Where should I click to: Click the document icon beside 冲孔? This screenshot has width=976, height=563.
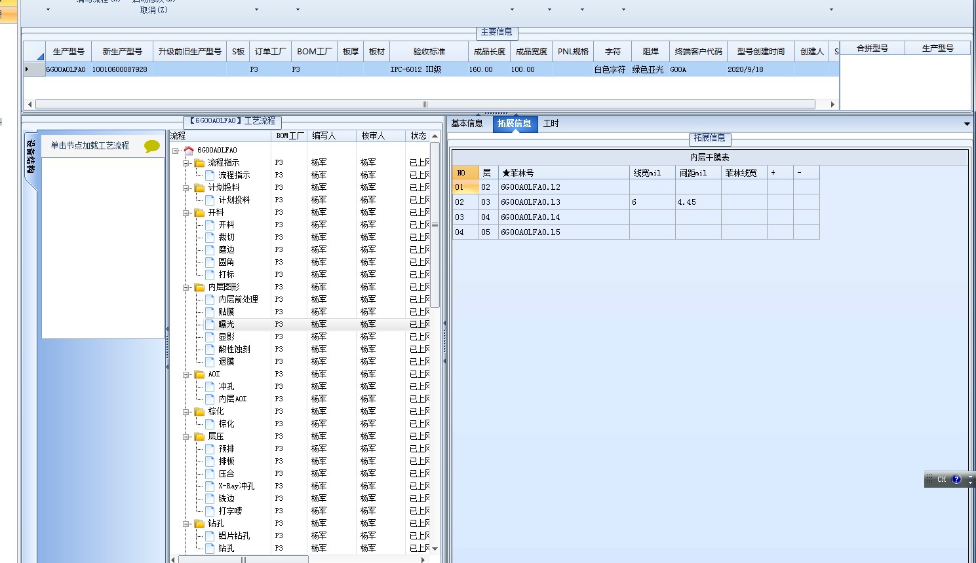point(210,386)
